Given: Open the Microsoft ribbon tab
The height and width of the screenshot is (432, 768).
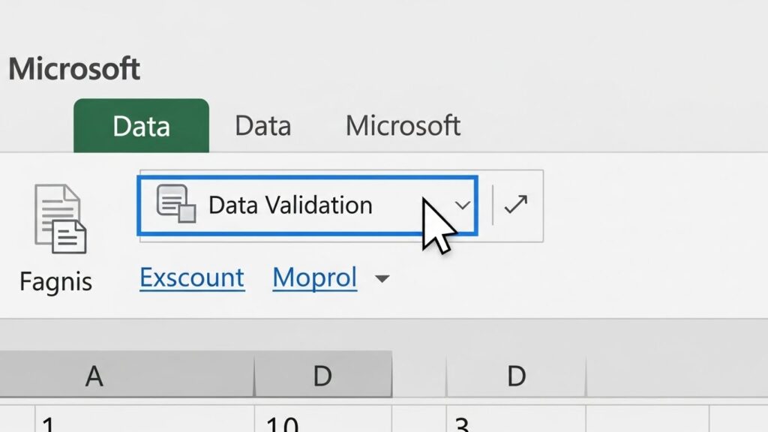Looking at the screenshot, I should [403, 126].
